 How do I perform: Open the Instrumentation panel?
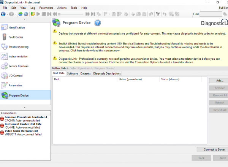pyautogui.click(x=25, y=56)
